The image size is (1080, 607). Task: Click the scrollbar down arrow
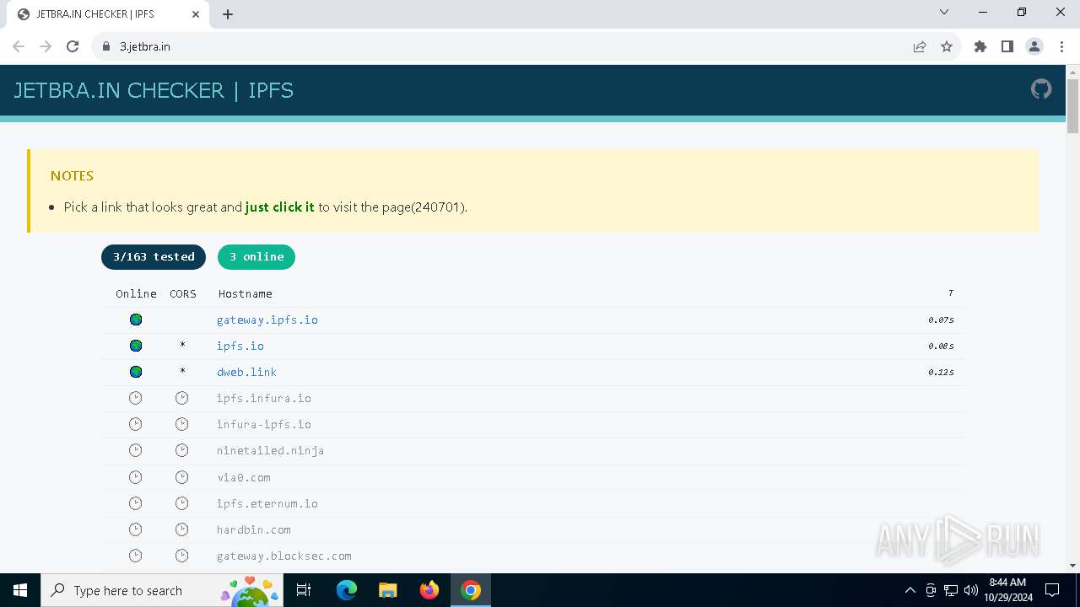[1073, 566]
